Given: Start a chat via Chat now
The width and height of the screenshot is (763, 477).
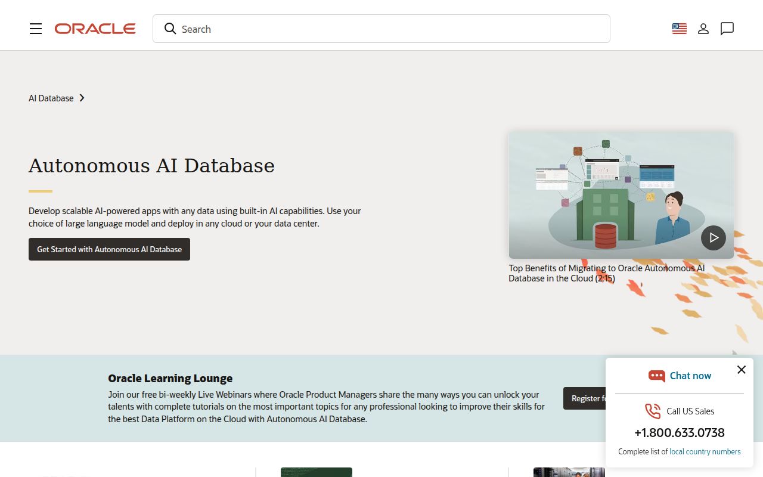Looking at the screenshot, I should [x=690, y=376].
